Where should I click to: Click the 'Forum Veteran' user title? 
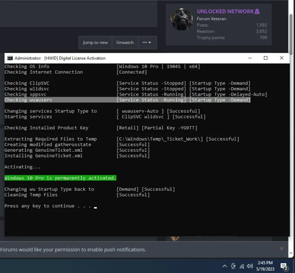(211, 19)
